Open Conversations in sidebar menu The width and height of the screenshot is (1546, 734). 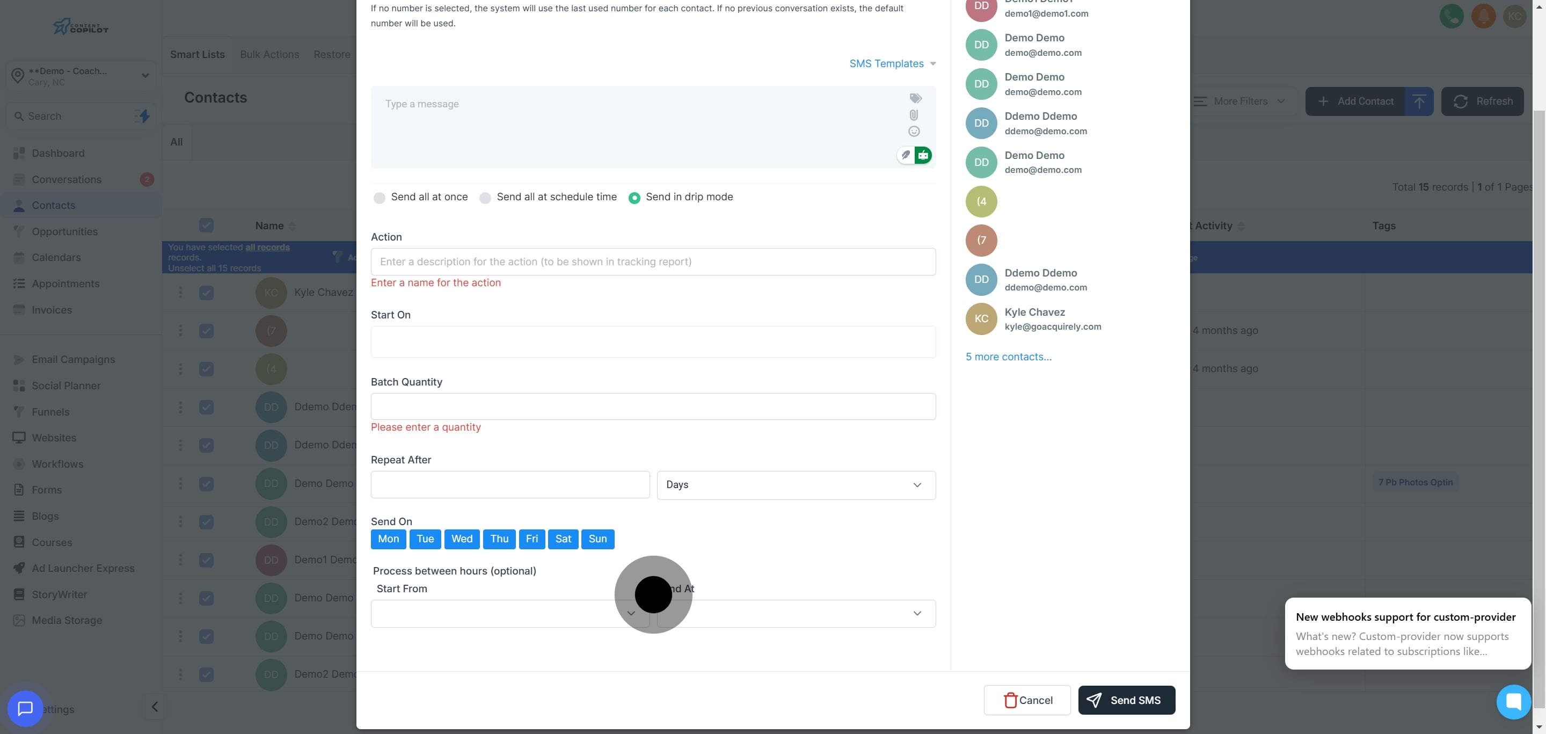tap(67, 179)
